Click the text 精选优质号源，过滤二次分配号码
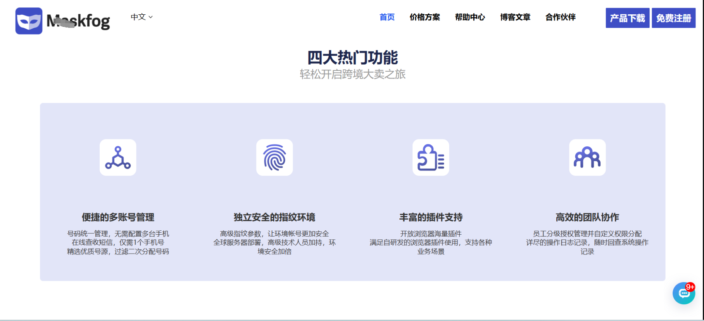The width and height of the screenshot is (704, 321). [118, 251]
